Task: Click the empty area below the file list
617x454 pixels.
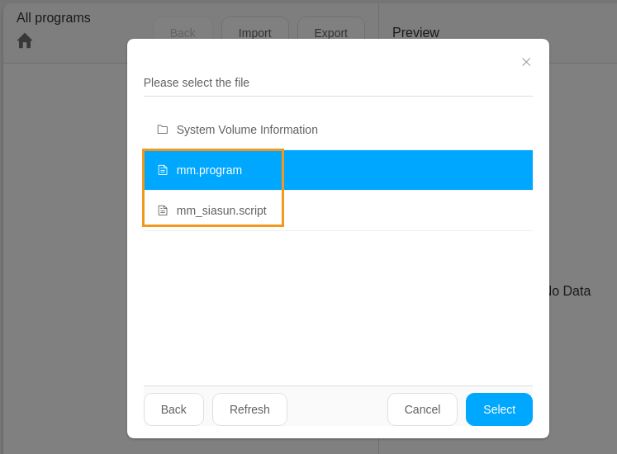Action: pos(338,305)
